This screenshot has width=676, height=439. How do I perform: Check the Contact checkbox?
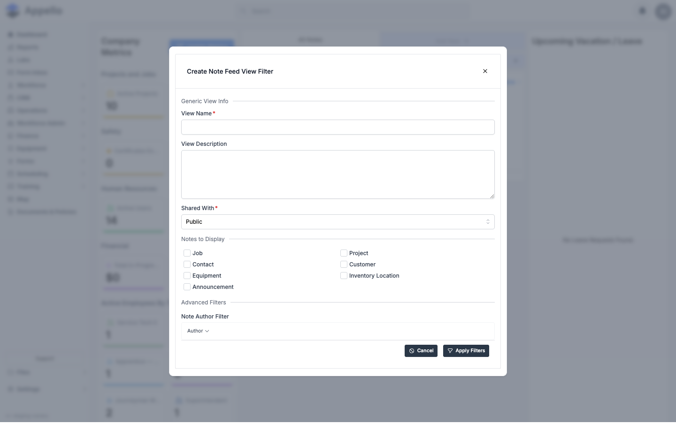187,265
